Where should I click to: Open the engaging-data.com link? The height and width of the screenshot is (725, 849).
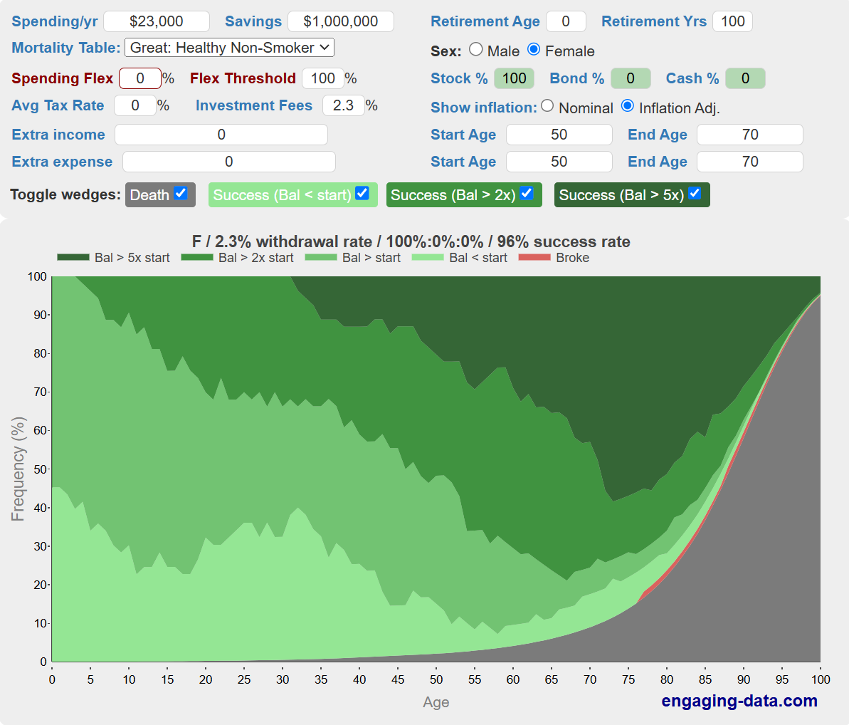click(739, 701)
